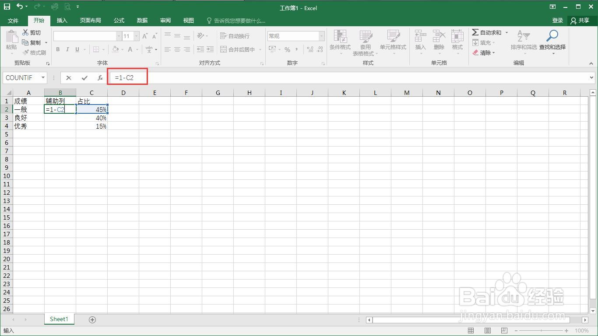
Task: Click the Paste clipboard icon
Action: [x=11, y=36]
